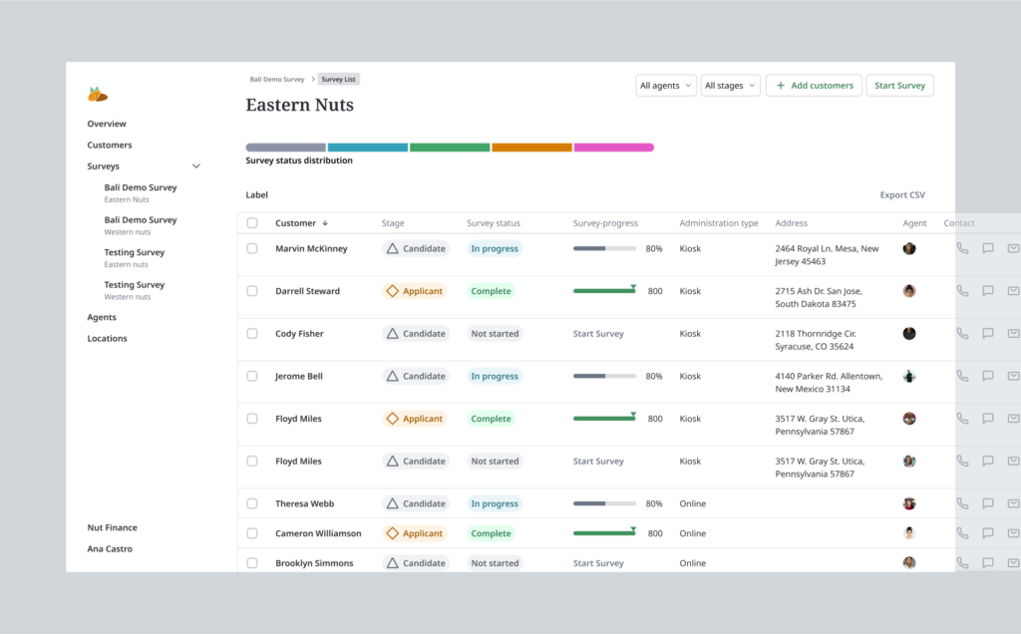This screenshot has width=1021, height=634.
Task: Open the All agents dropdown
Action: pos(665,86)
